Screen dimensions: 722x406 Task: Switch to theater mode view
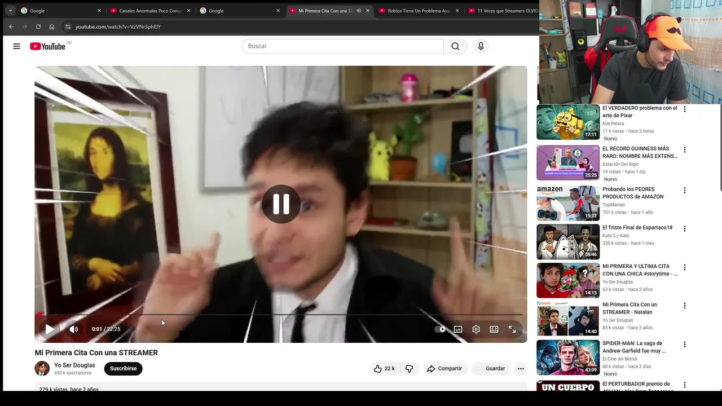pos(494,329)
